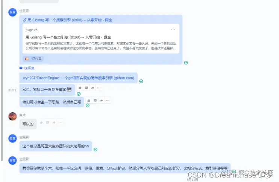Open 黄政's profile avatar
This screenshot has width=279, height=182.
pyautogui.click(x=12, y=116)
